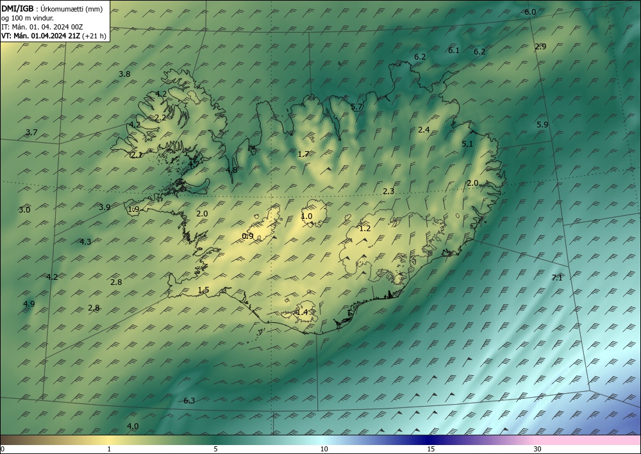641x454 pixels.
Task: Click the map value 3.8
Action: tap(125, 74)
